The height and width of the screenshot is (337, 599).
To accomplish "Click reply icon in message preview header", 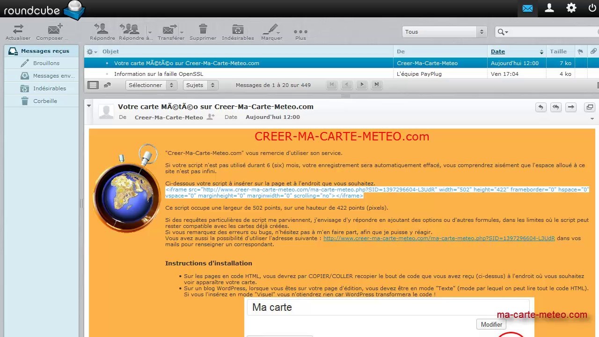I will point(541,107).
